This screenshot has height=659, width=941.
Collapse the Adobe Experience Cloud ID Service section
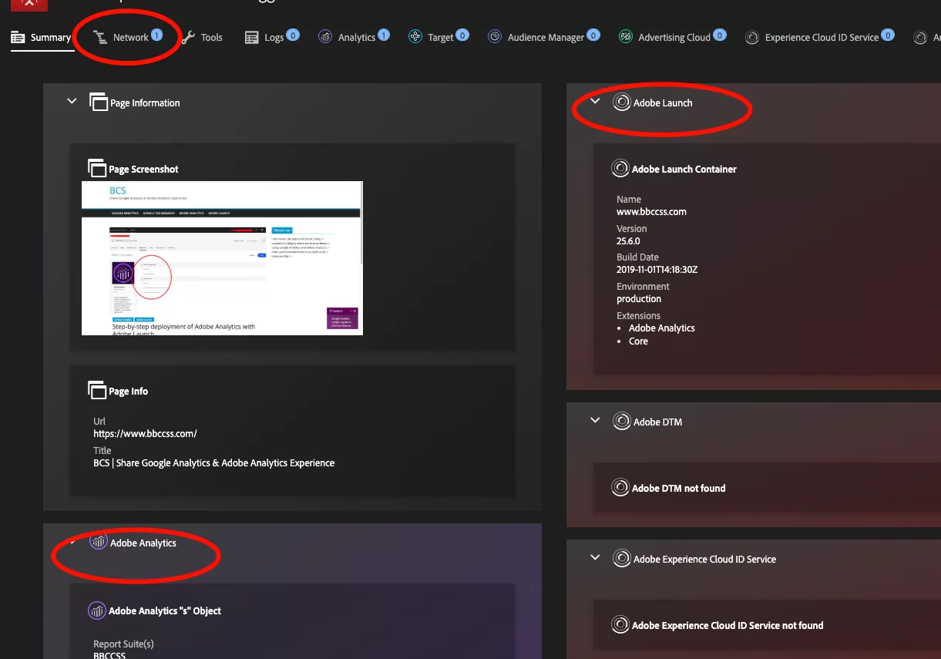point(595,557)
